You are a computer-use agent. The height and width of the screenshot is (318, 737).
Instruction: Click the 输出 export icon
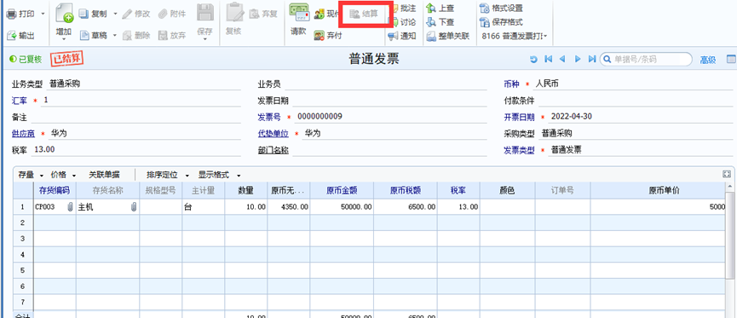coord(11,36)
